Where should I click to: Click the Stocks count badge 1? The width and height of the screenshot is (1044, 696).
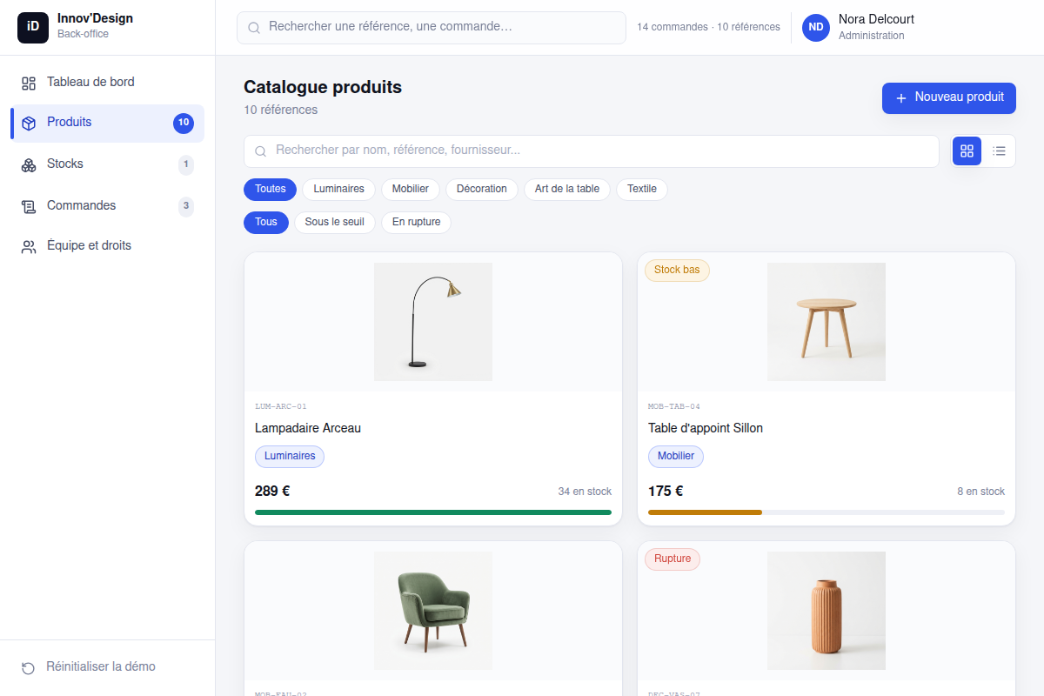coord(185,164)
